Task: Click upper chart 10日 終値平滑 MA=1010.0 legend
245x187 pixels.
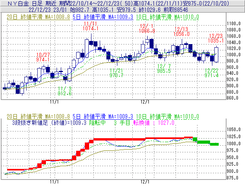Action: [x=168, y=17]
